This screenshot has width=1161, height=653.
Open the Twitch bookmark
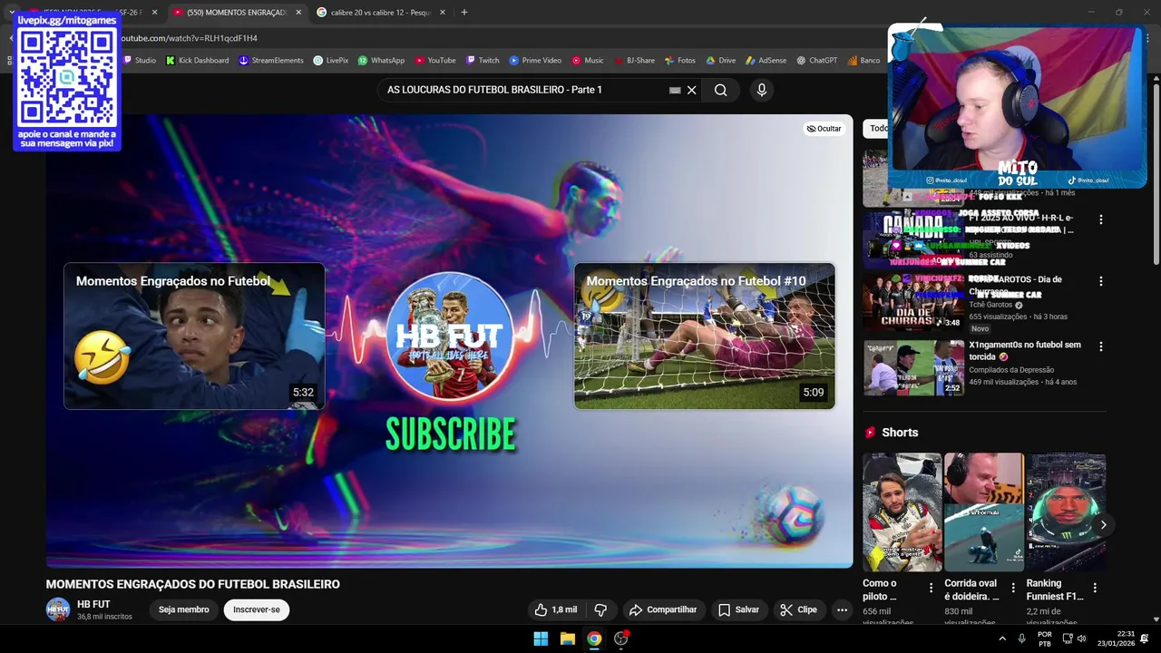(x=483, y=61)
